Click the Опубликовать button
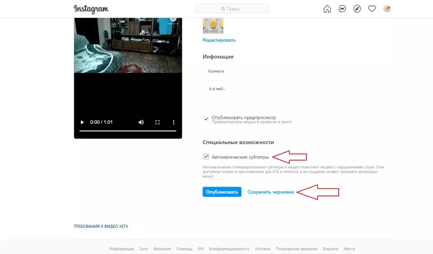Image resolution: width=433 pixels, height=254 pixels. coord(222,192)
